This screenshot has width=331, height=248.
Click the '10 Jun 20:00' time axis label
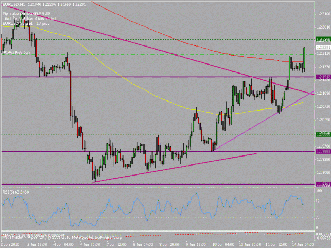coord(250,245)
